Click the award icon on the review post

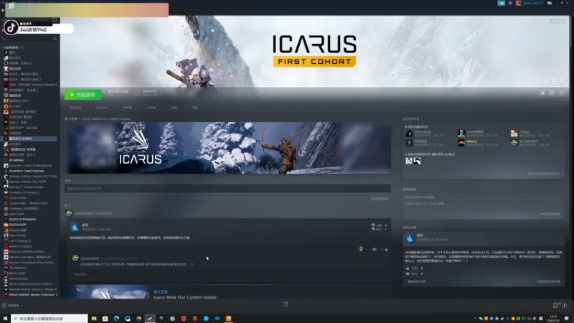coord(361,249)
